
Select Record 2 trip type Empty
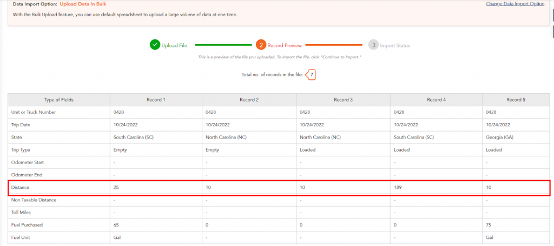[212, 150]
